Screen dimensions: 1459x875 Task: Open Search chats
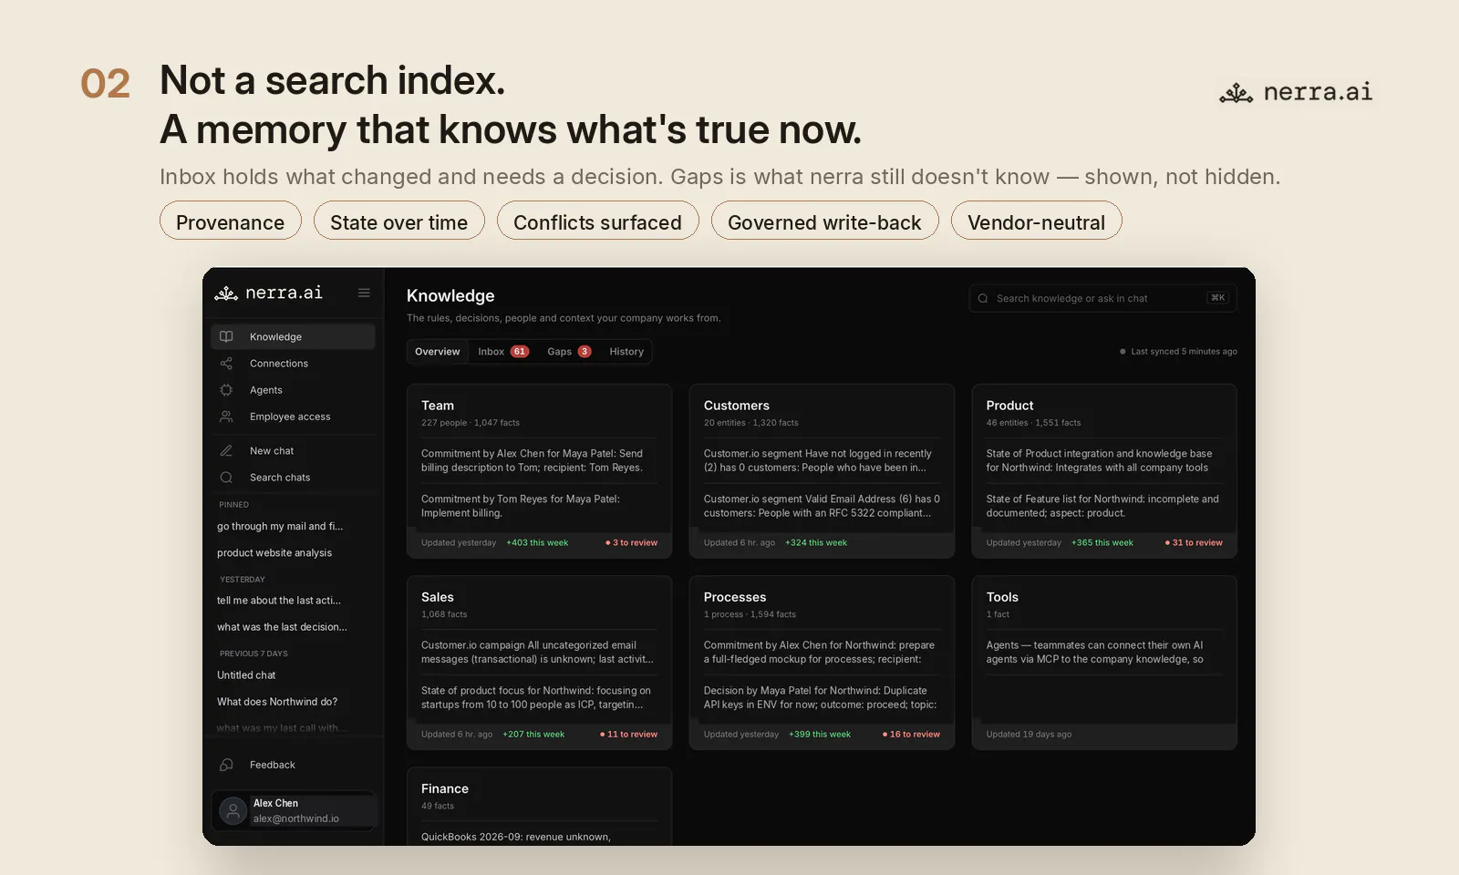(293, 478)
